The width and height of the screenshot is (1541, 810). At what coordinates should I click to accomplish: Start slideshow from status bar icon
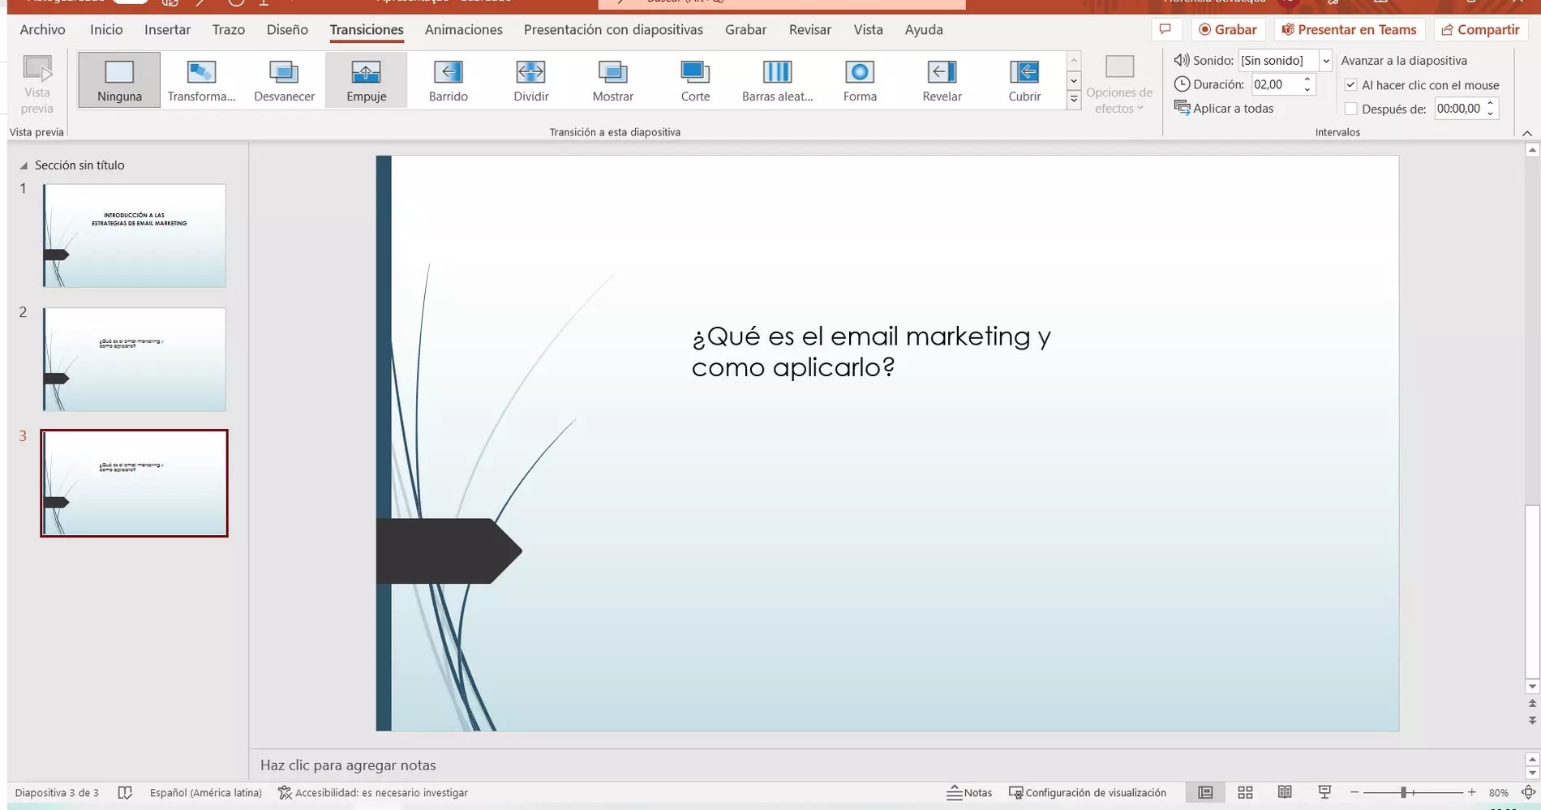tap(1324, 792)
